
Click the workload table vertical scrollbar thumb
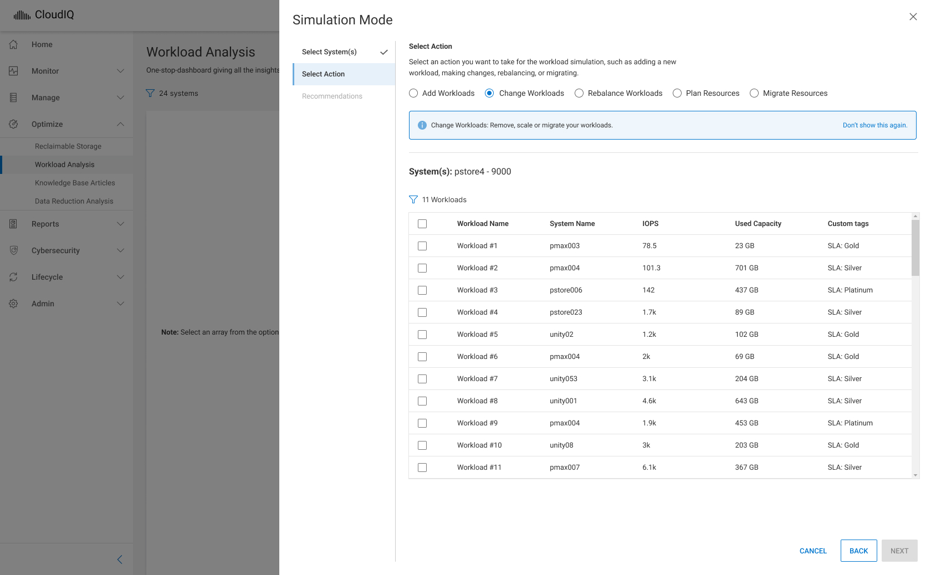tap(915, 248)
